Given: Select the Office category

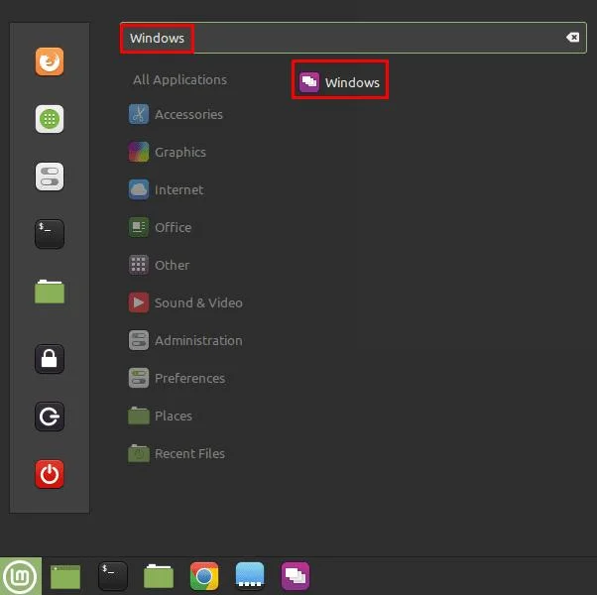Looking at the screenshot, I should pyautogui.click(x=160, y=227).
